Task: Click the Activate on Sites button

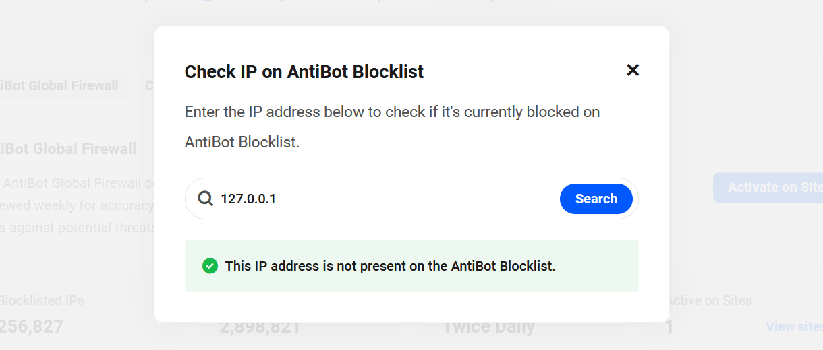Action: pos(769,187)
